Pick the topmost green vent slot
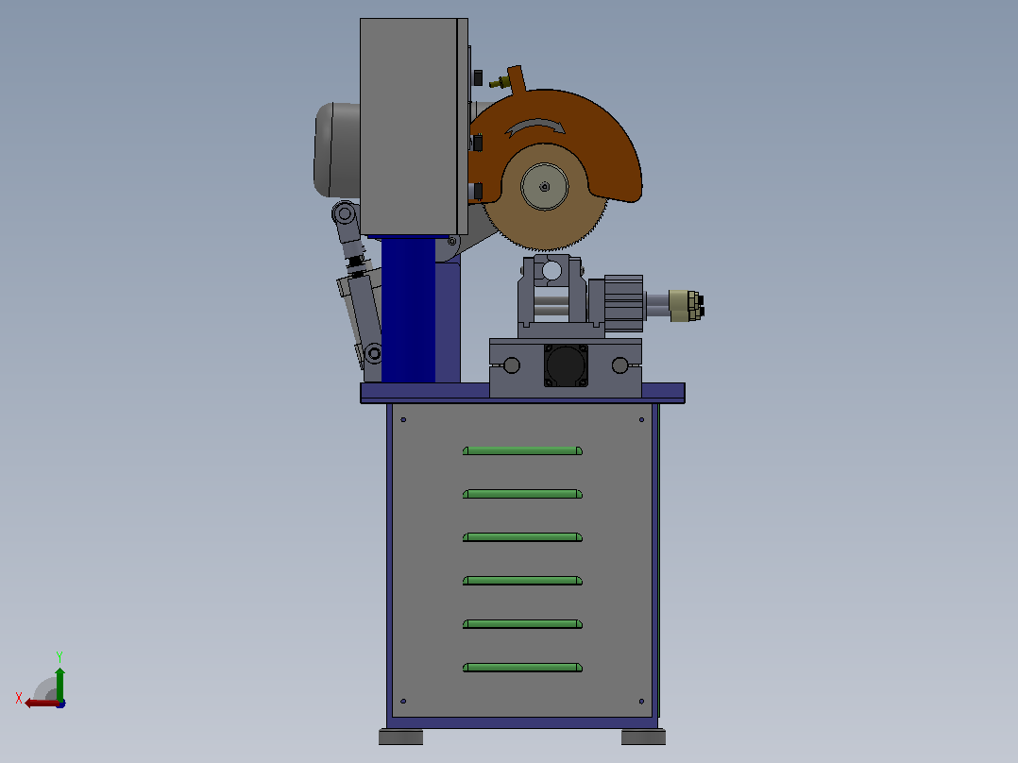 pyautogui.click(x=522, y=450)
